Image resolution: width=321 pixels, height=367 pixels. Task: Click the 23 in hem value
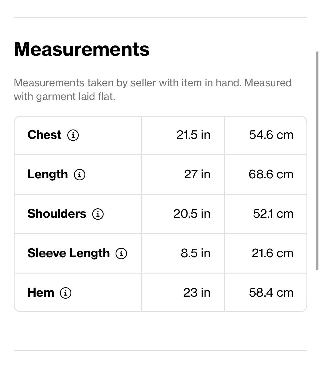pos(197,293)
